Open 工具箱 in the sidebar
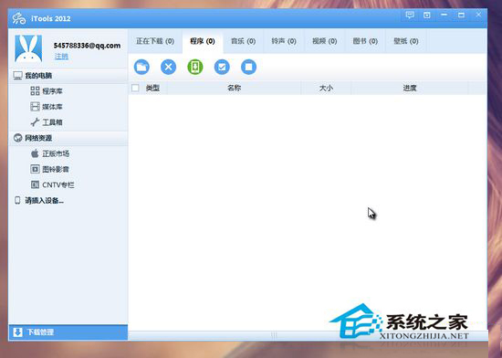 [x=47, y=122]
